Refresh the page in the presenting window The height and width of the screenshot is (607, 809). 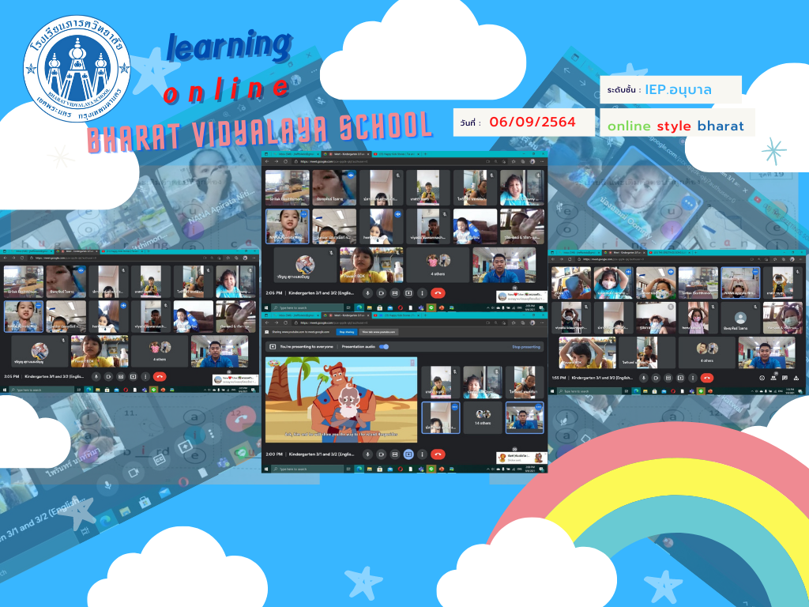286,322
